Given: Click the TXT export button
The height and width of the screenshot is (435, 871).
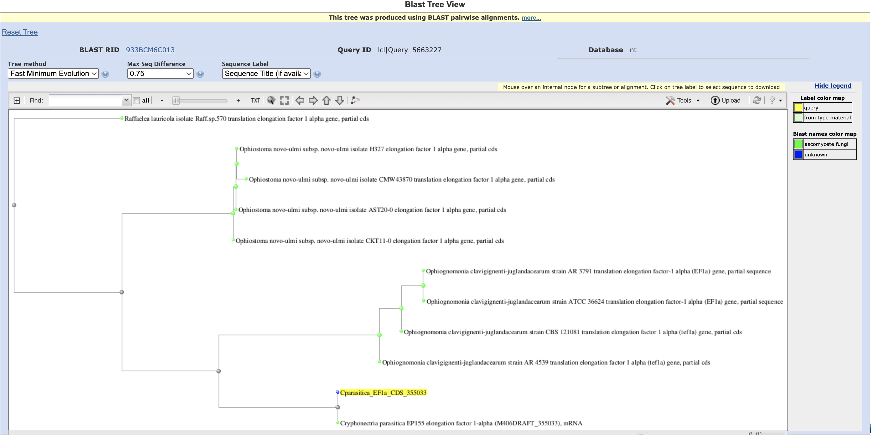Looking at the screenshot, I should click(x=255, y=100).
